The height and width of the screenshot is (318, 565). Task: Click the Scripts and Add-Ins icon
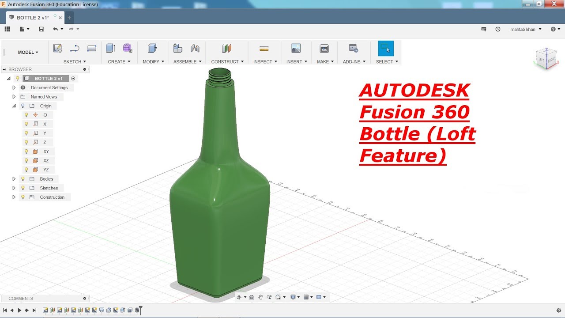click(354, 49)
